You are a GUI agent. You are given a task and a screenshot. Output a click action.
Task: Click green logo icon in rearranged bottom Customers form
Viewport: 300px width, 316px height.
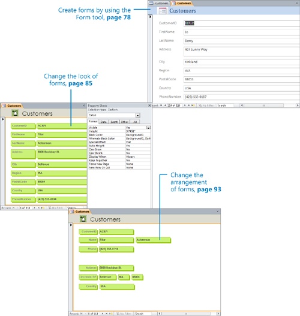coord(83,219)
